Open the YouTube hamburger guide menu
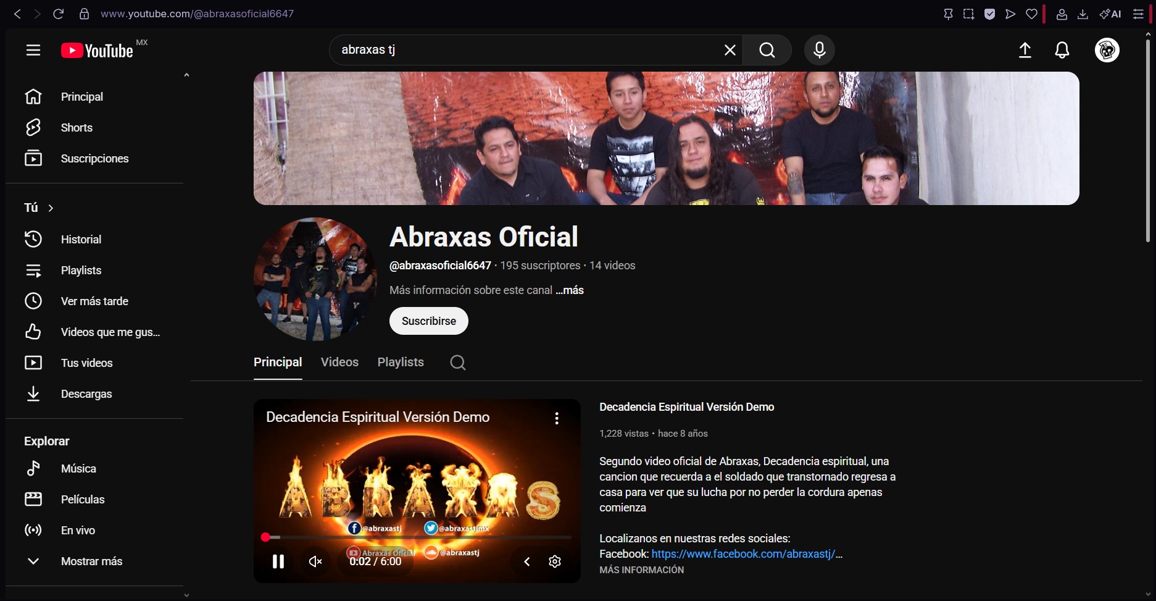Screen dimensions: 1156x601 pos(33,50)
